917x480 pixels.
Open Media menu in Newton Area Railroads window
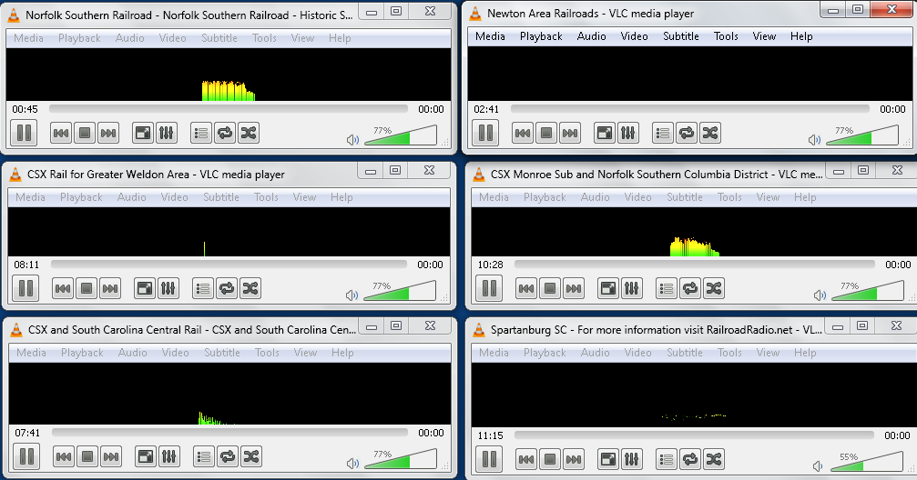[x=490, y=36]
